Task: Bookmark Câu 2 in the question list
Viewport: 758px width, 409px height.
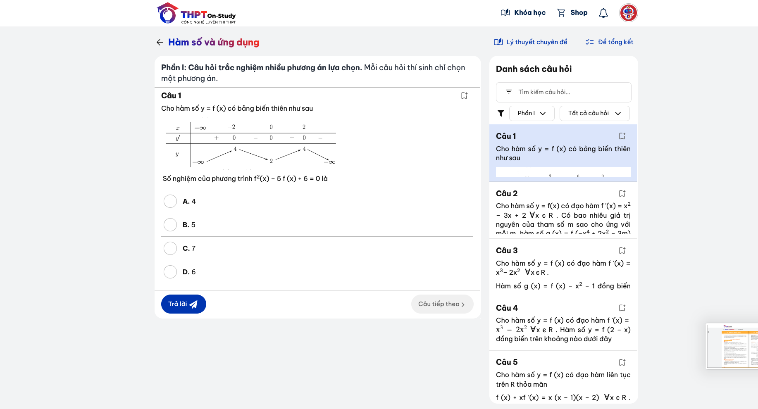Action: [622, 193]
